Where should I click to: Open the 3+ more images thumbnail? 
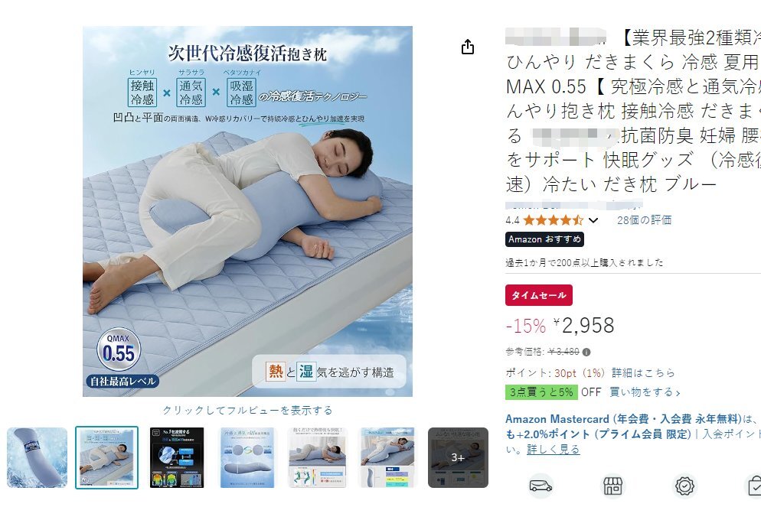pyautogui.click(x=458, y=457)
